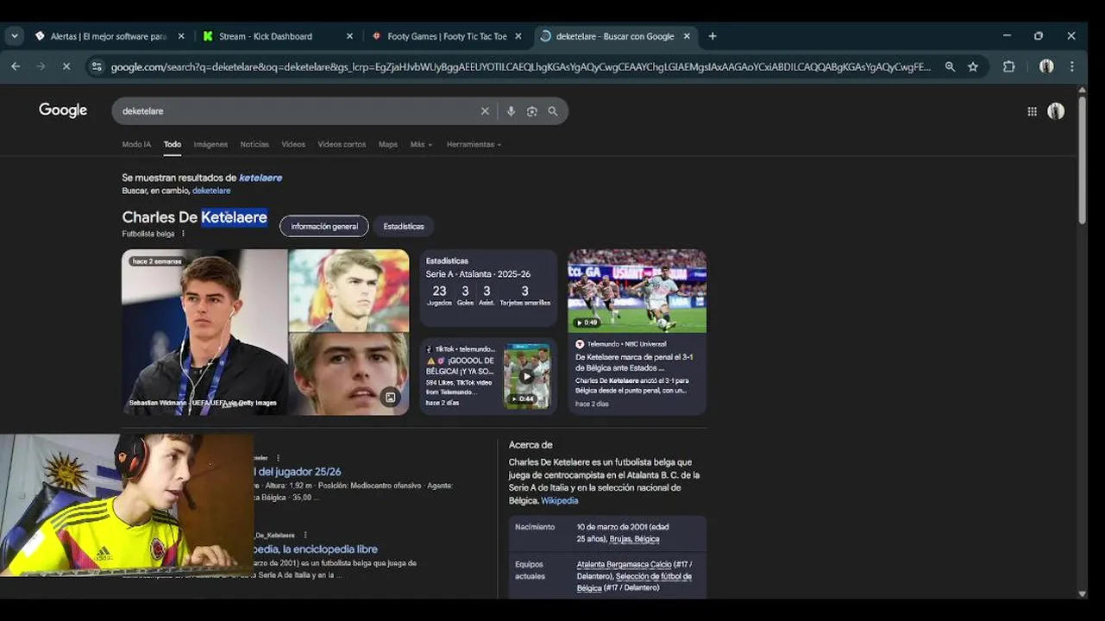1105x621 pixels.
Task: Open options menu for Wikipedia result
Action: [305, 535]
